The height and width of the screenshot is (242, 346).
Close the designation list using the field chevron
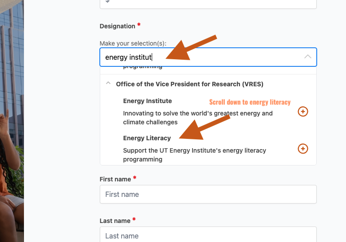308,57
